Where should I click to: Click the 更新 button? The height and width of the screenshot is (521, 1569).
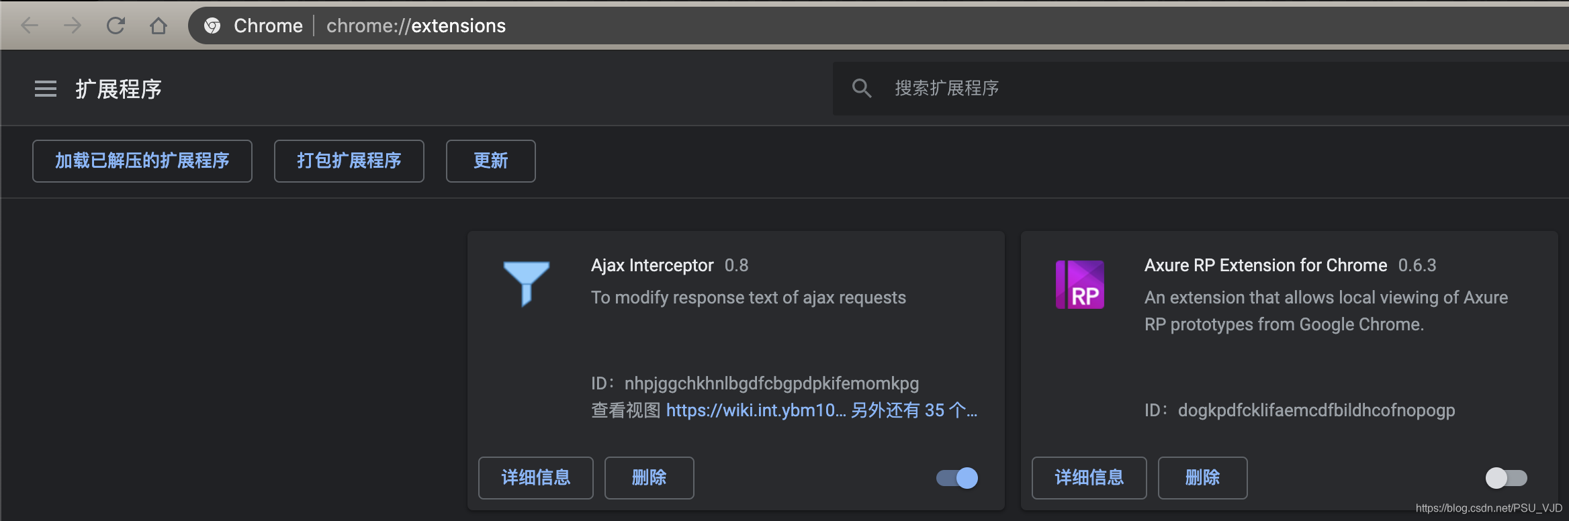coord(491,161)
